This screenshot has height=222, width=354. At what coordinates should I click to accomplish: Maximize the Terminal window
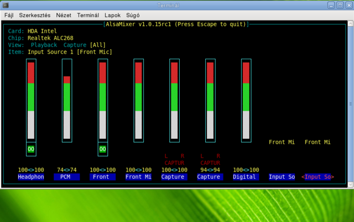point(339,4)
